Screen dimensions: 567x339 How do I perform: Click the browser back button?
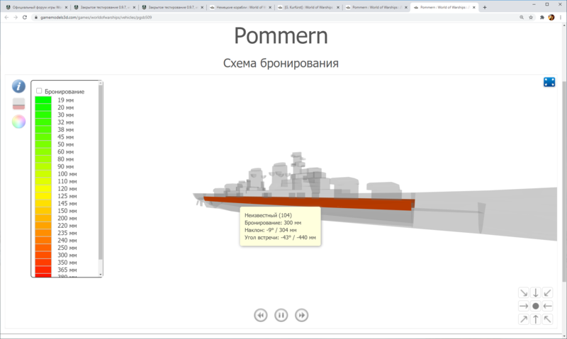click(x=6, y=18)
